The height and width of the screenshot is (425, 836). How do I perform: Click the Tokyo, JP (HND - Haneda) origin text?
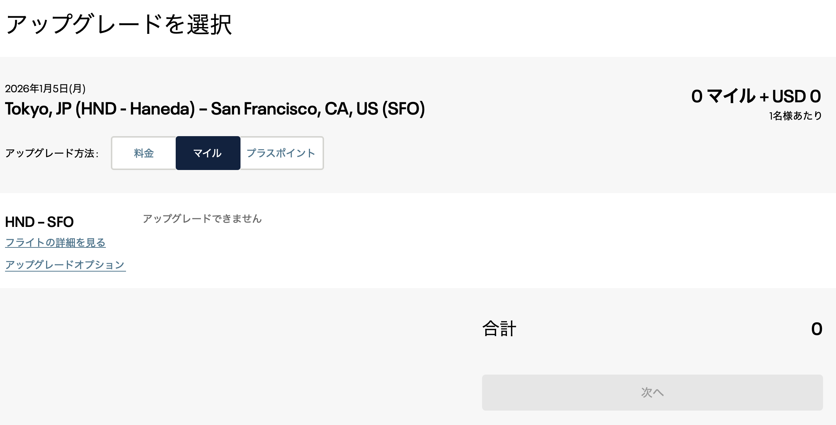tap(100, 109)
